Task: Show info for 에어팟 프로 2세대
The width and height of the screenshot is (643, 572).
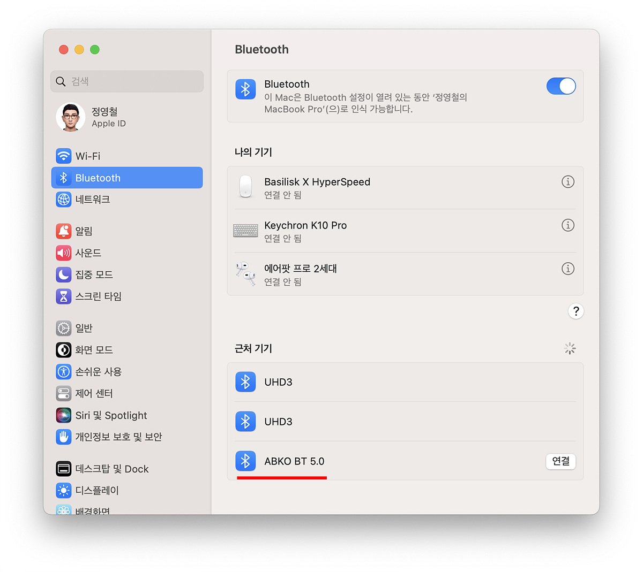Action: click(x=568, y=269)
